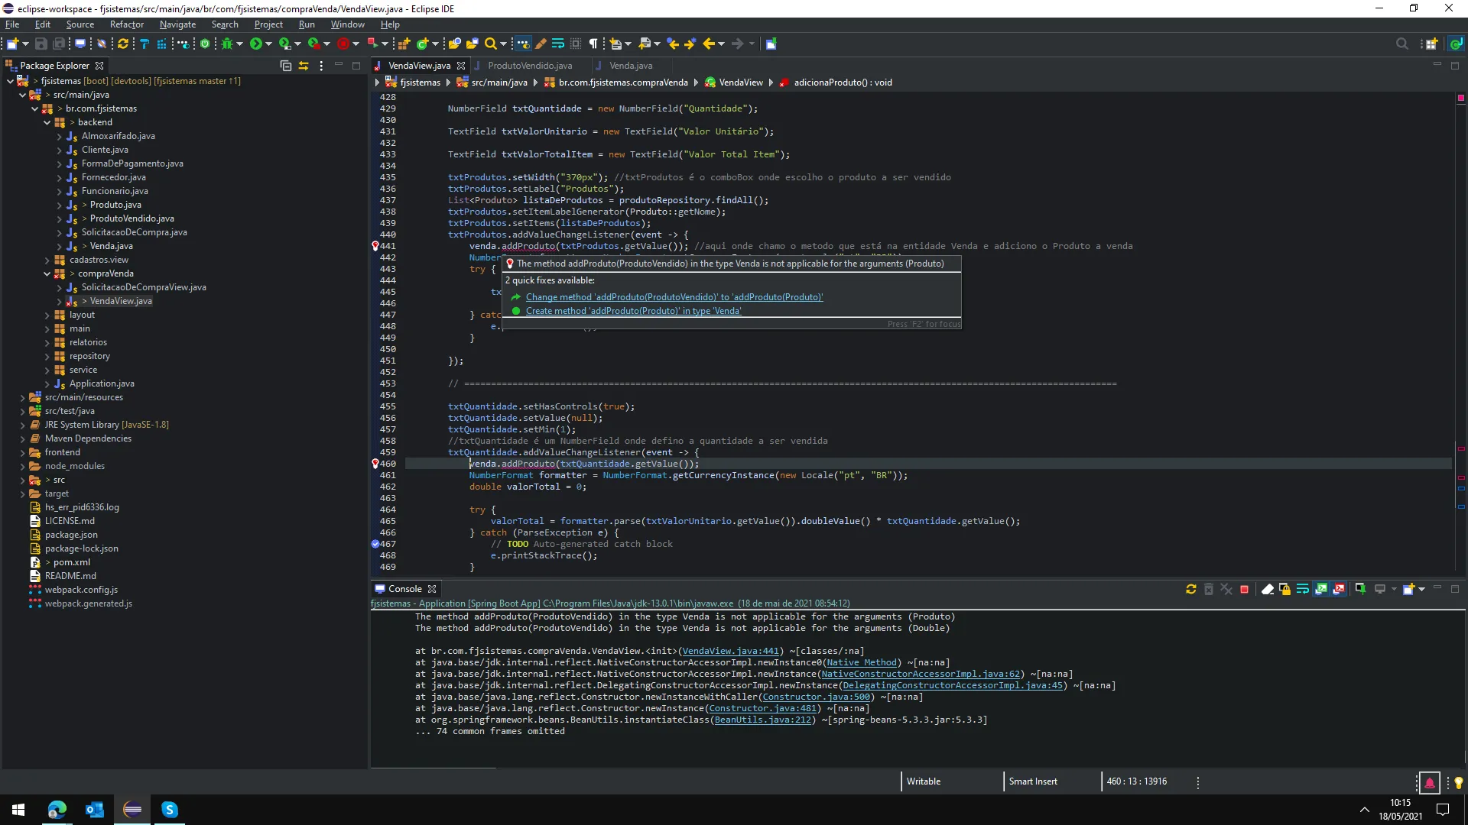Click the Coverage launch icon

(284, 44)
